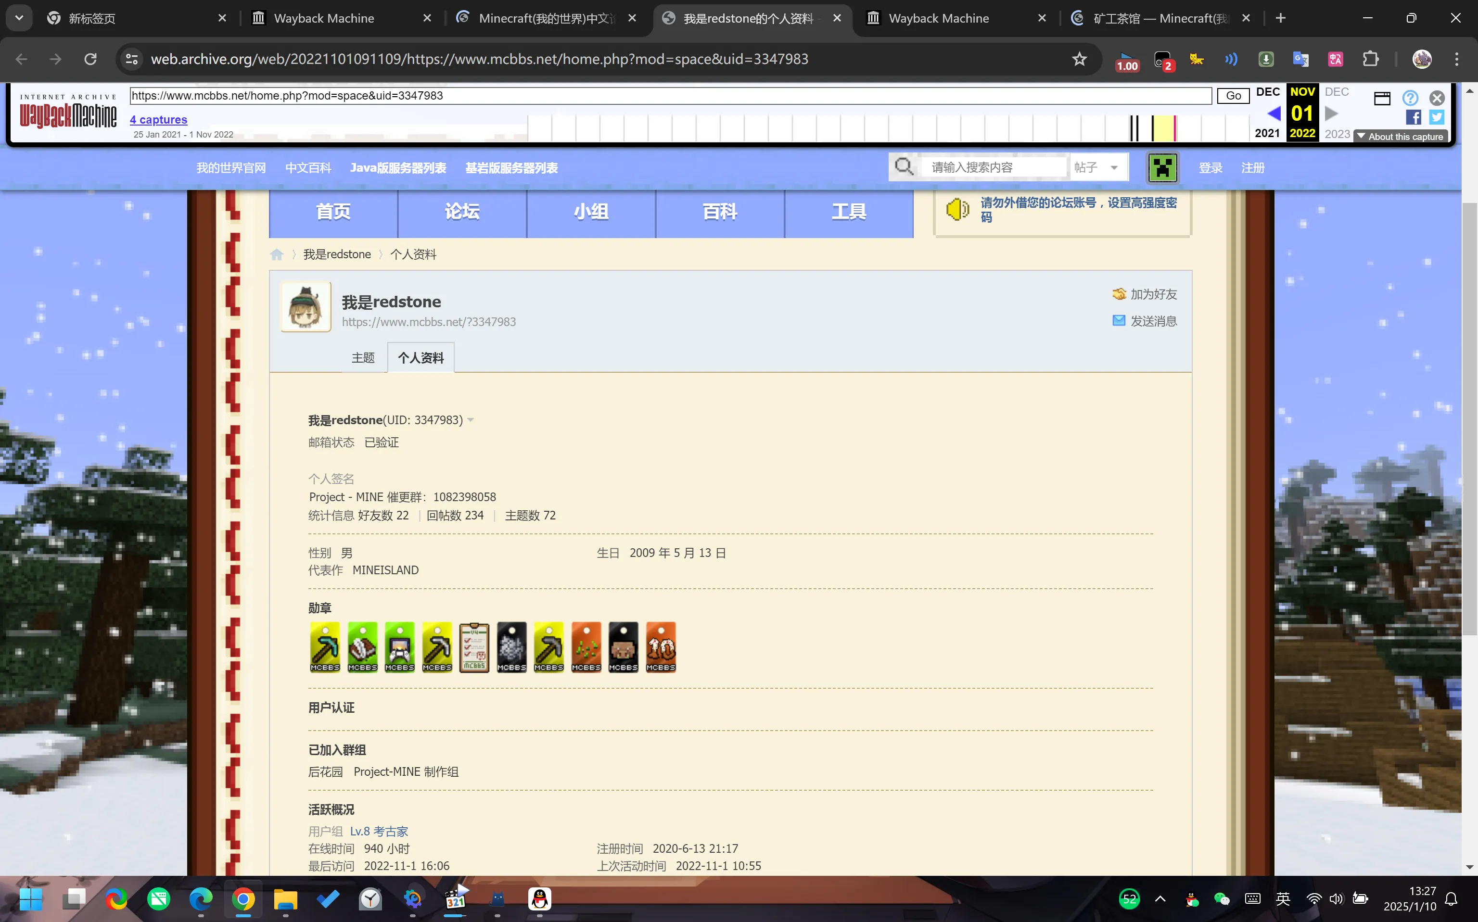Click the page vertical scrollbar
This screenshot has height=922, width=1478.
(1469, 419)
